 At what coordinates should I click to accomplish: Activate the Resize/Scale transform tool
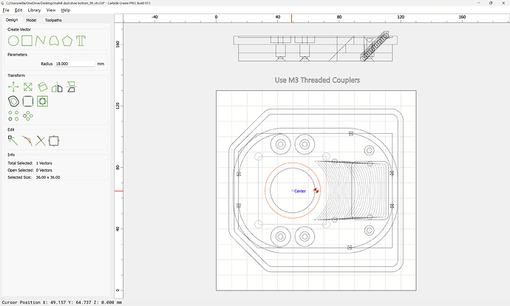point(28,86)
